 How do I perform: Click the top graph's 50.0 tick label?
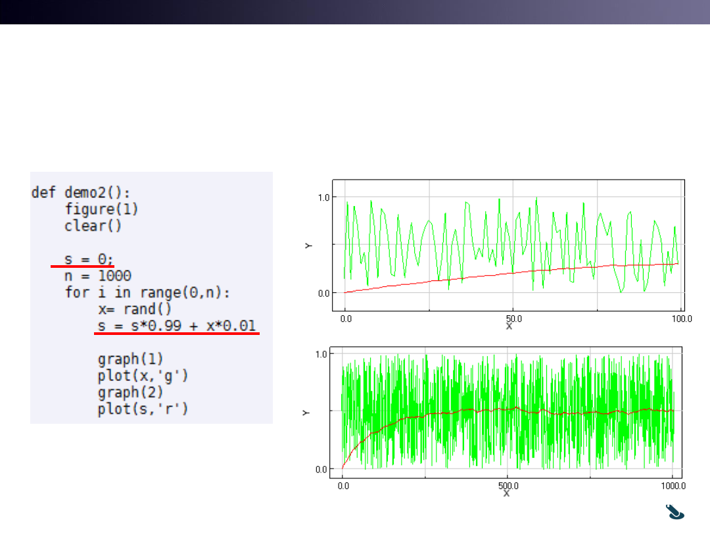coord(513,319)
